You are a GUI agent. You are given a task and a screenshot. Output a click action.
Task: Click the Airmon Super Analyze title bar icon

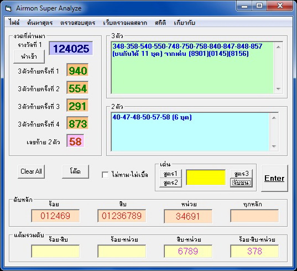(x=8, y=9)
